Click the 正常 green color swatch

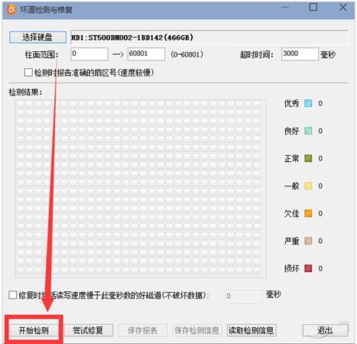(x=308, y=158)
